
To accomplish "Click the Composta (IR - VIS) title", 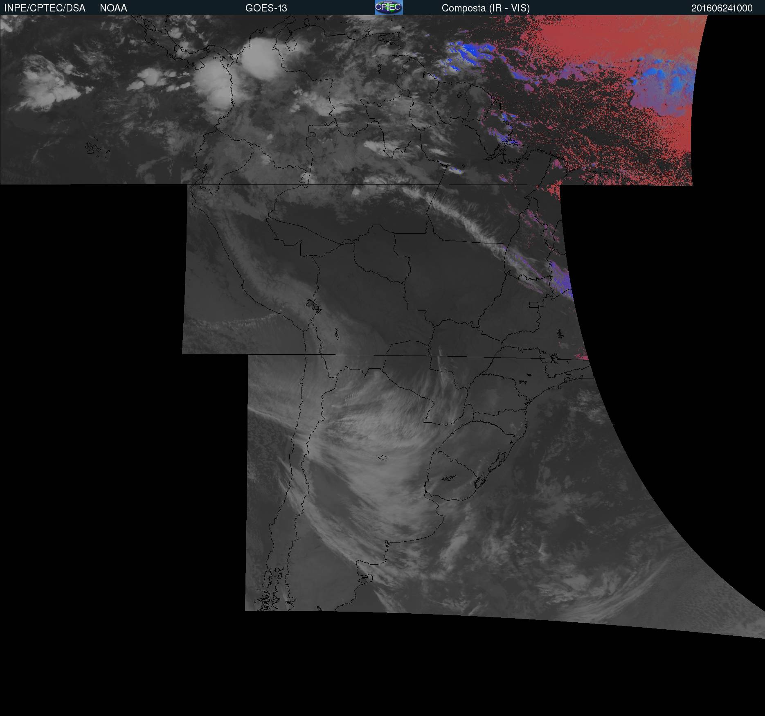I will pyautogui.click(x=486, y=8).
